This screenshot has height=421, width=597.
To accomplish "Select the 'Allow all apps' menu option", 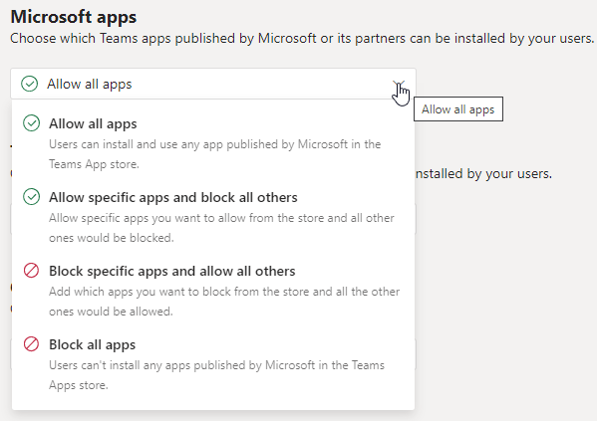I will 213,142.
